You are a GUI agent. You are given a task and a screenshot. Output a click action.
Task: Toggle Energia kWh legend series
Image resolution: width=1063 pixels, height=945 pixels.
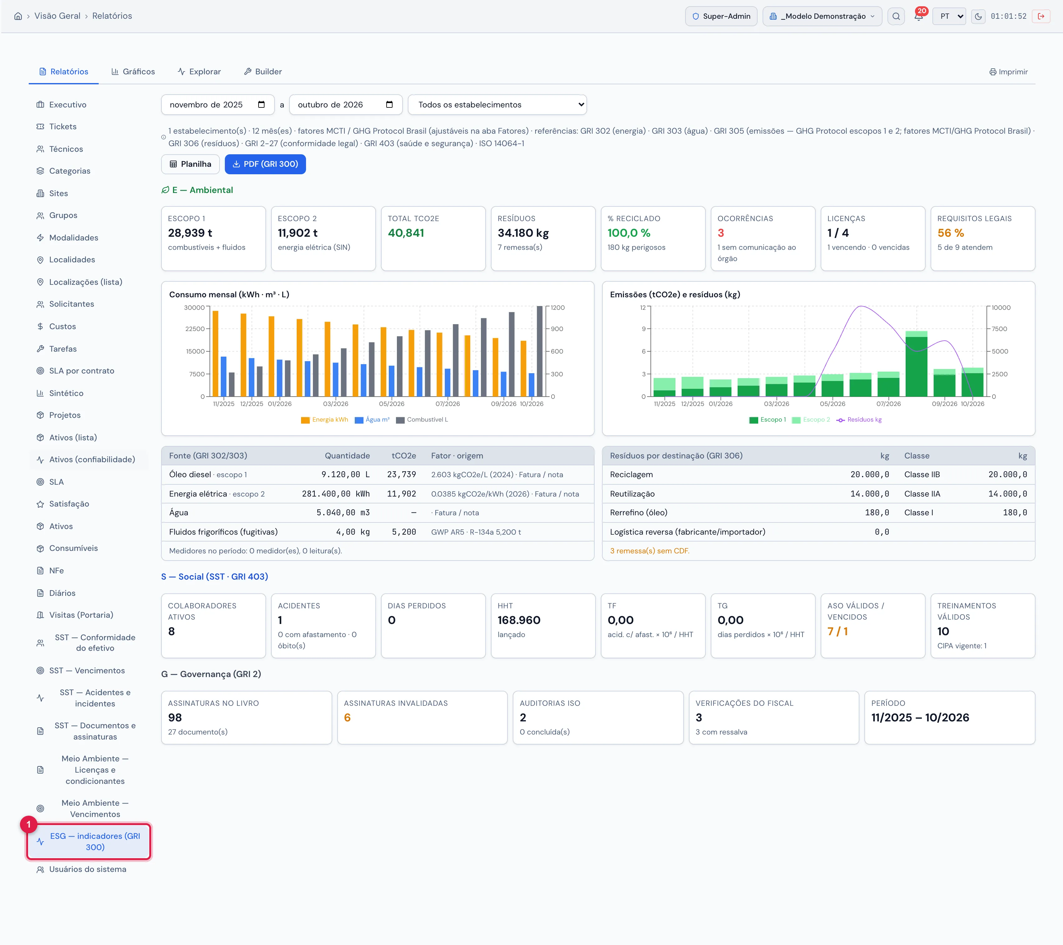point(324,420)
